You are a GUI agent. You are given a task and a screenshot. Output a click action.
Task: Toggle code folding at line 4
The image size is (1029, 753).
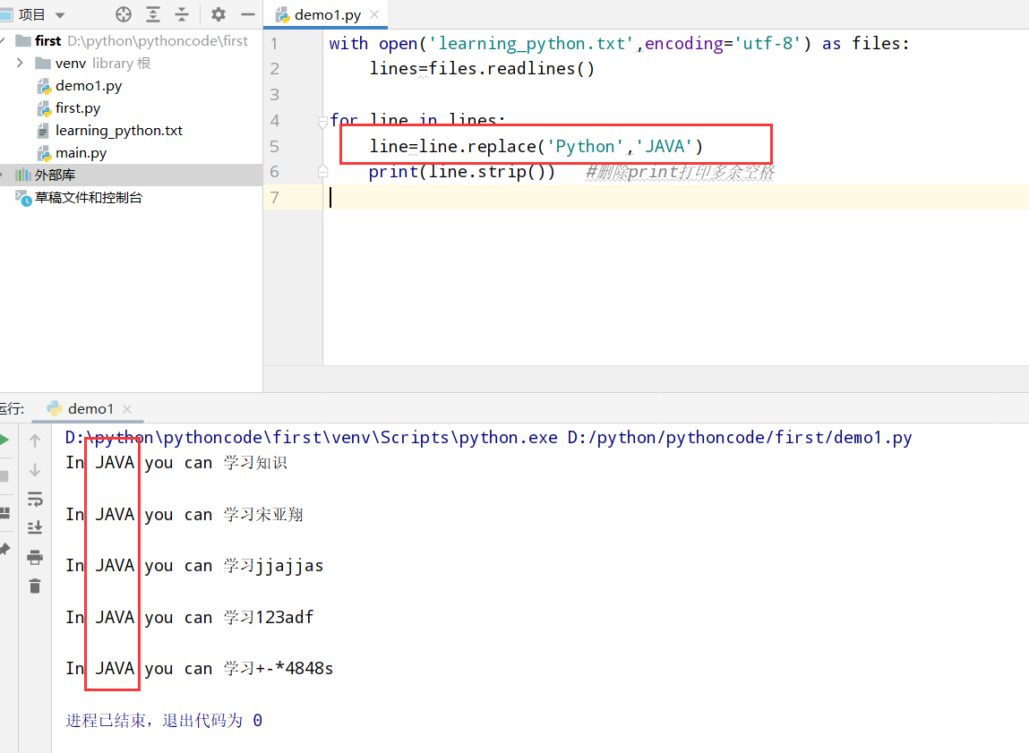pos(322,122)
